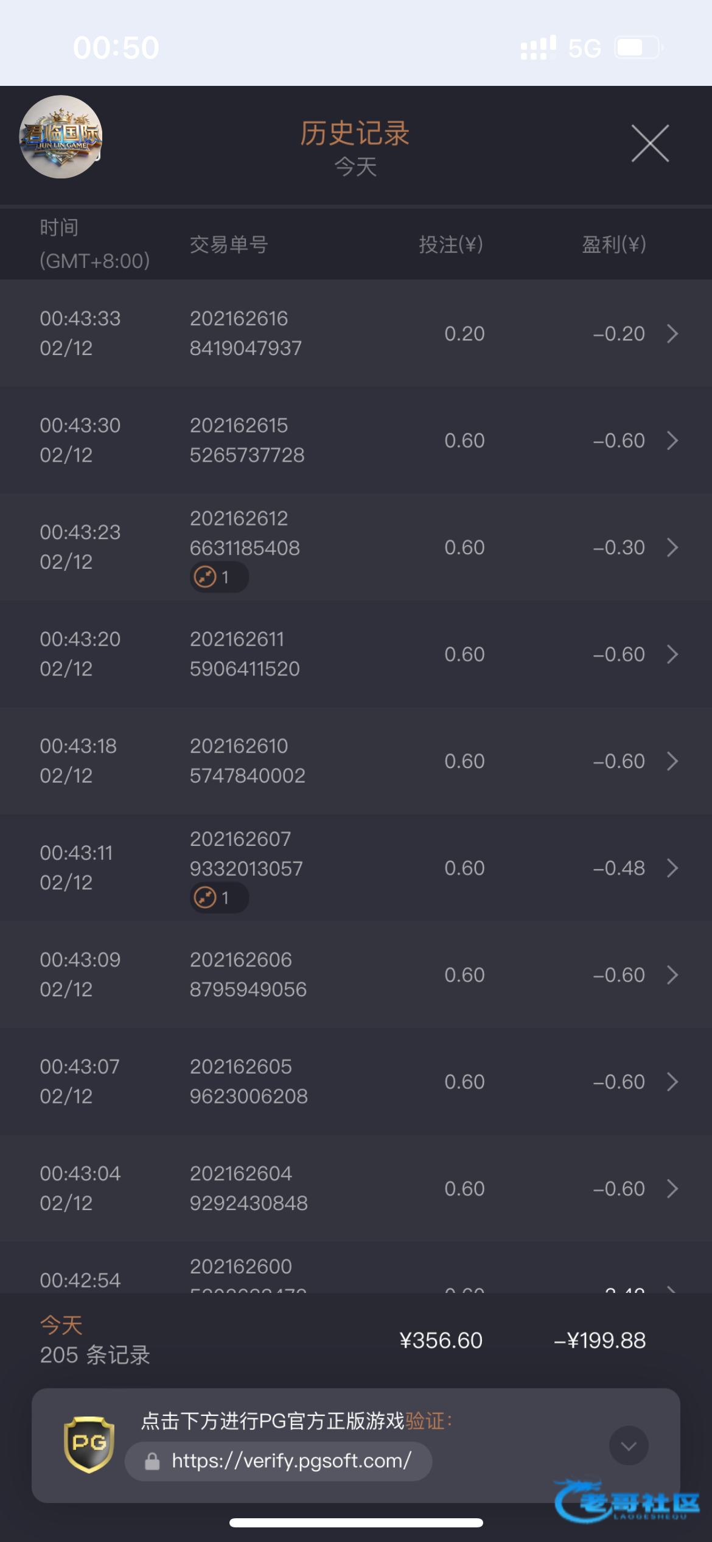Click the free spin icon in 00:43:23 row
This screenshot has height=1542, width=712.
pos(206,577)
